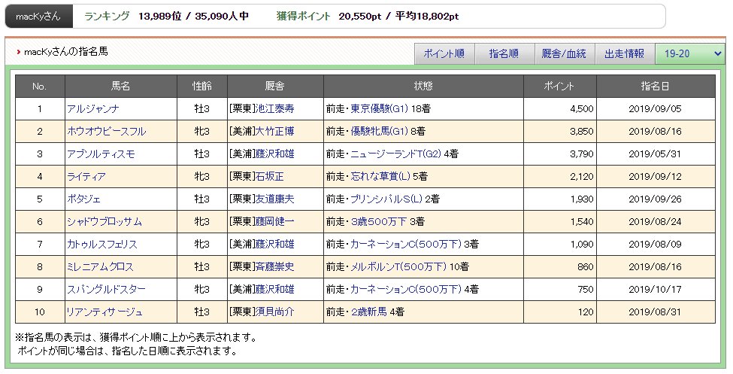Image resolution: width=733 pixels, height=374 pixels.
Task: Select date 2019/09/26
Action: tap(655, 199)
